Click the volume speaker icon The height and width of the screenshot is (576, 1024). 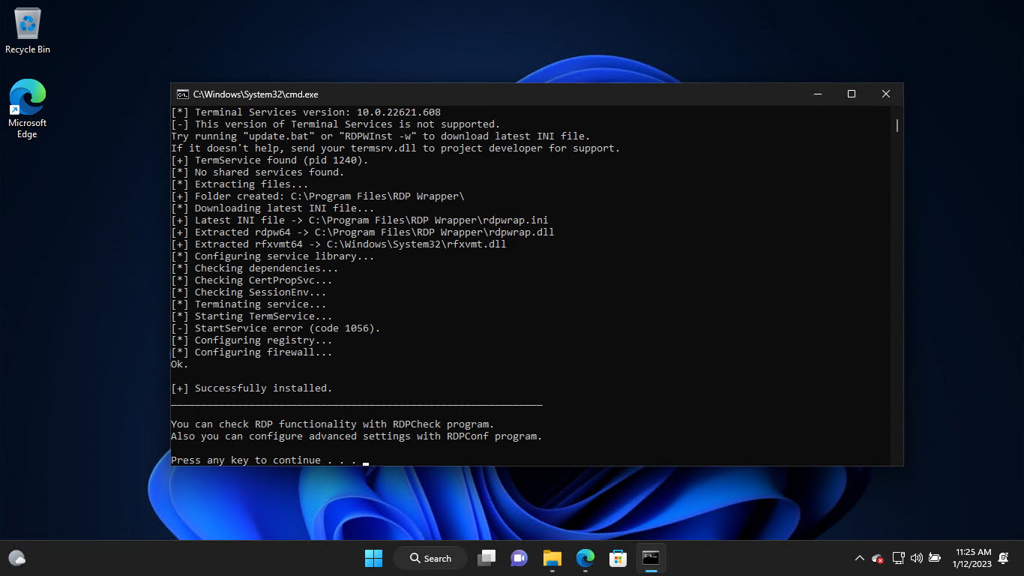(916, 558)
